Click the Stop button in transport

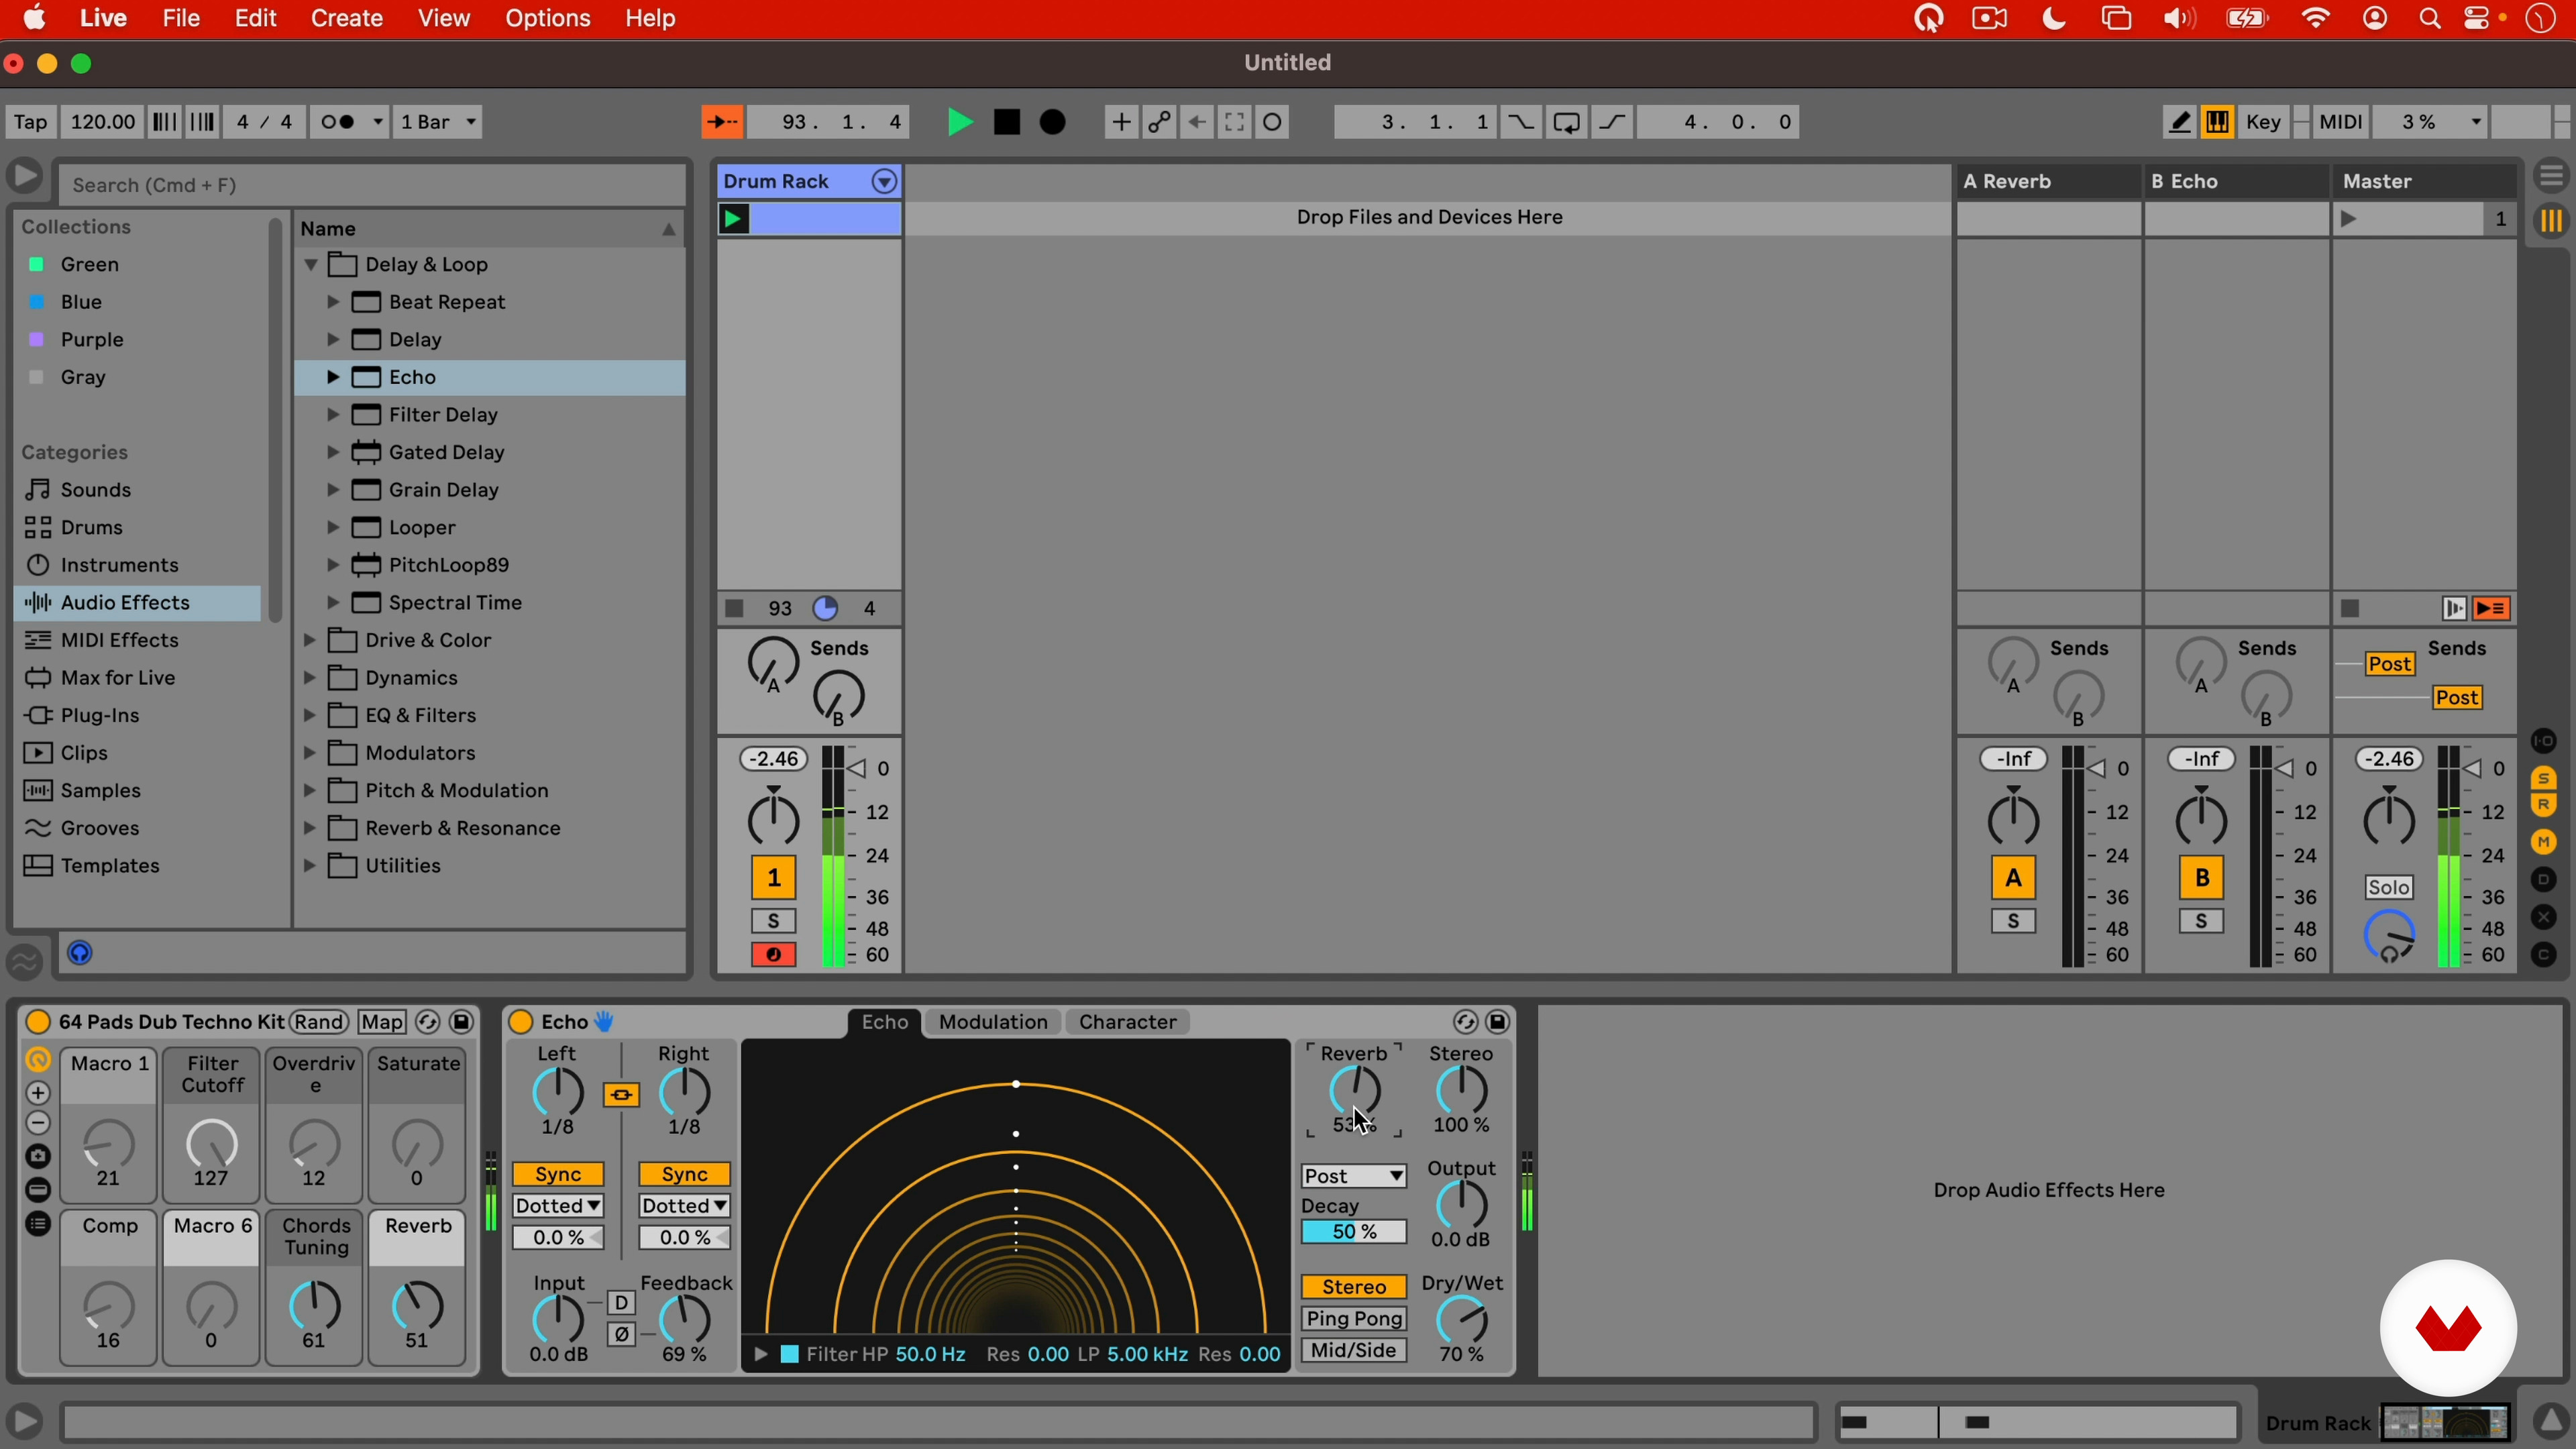click(1007, 122)
